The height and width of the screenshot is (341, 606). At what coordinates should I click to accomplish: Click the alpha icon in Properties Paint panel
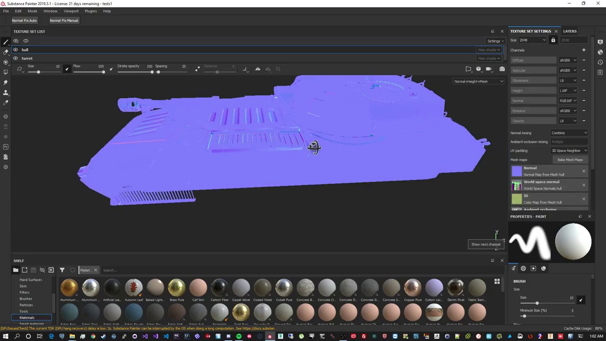pyautogui.click(x=523, y=269)
